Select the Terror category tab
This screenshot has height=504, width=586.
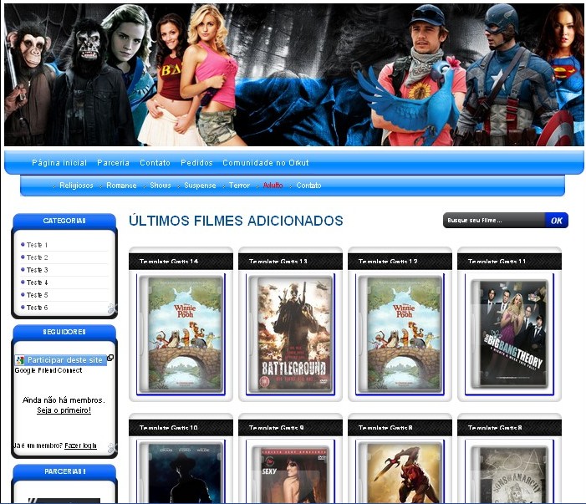pyautogui.click(x=239, y=186)
